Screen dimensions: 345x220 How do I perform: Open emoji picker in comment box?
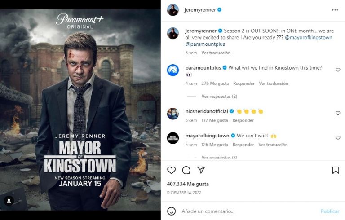pos(171,211)
